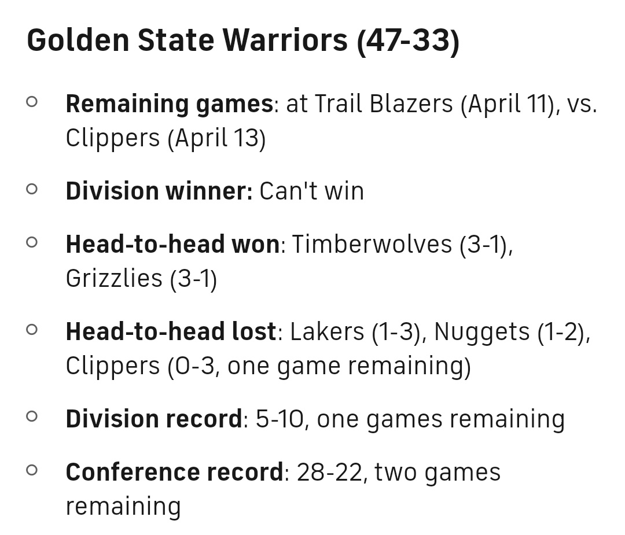Click the bullet beside Conference record
The height and width of the screenshot is (535, 625).
click(x=32, y=470)
